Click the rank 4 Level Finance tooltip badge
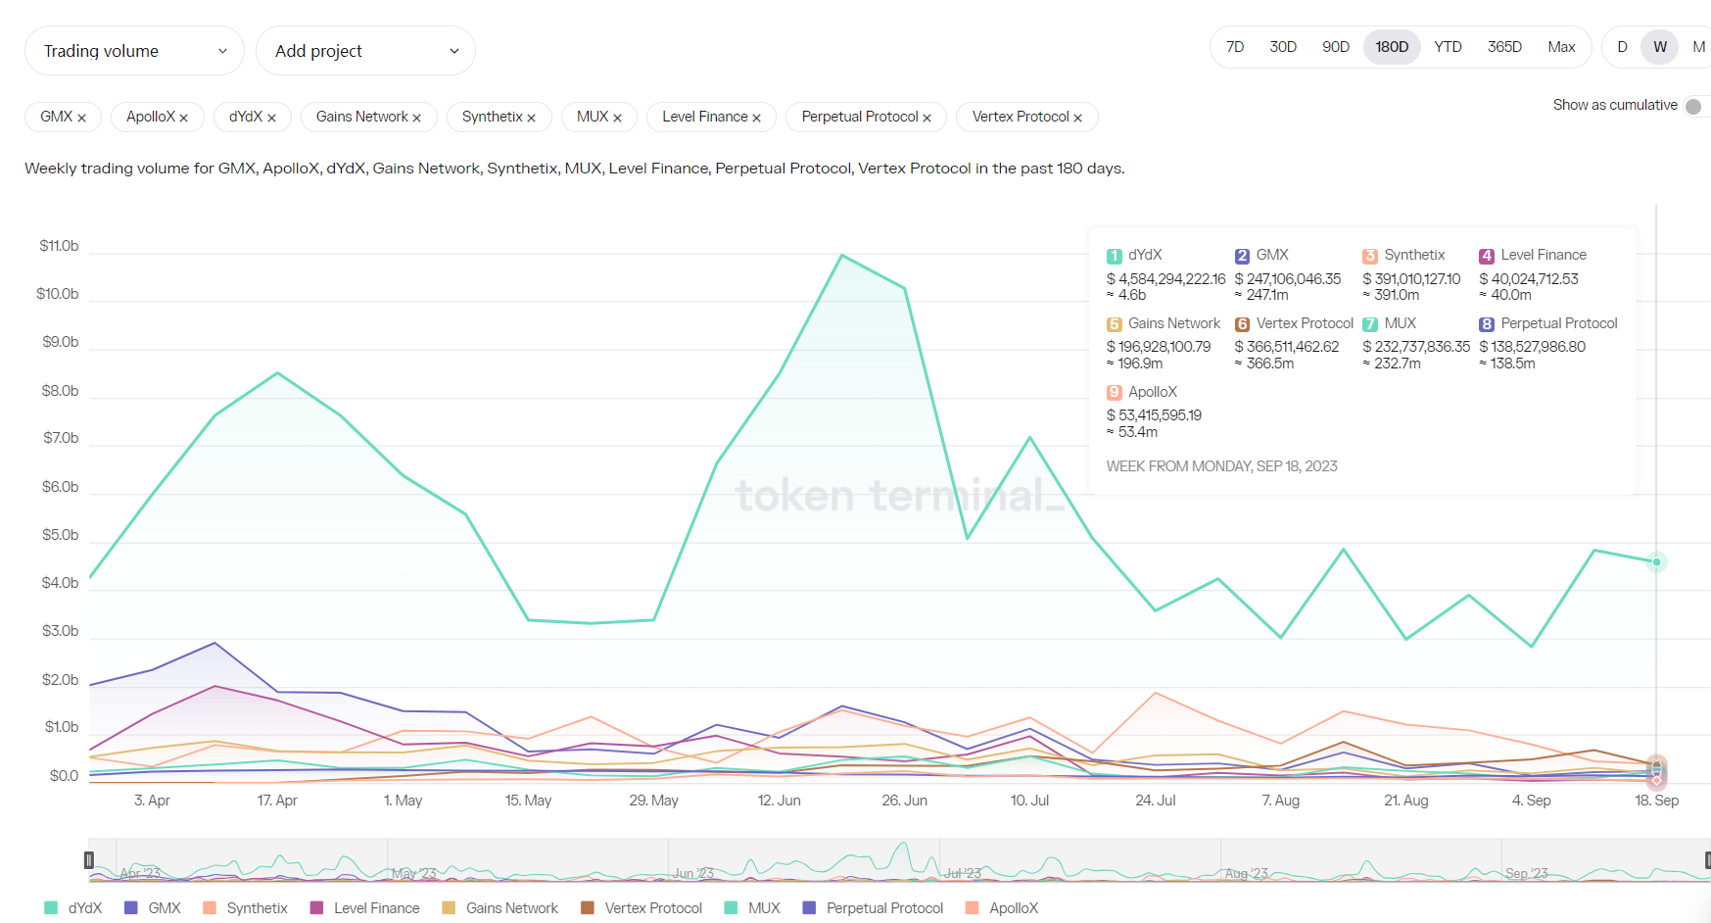Viewport: 1711px width, 923px height. point(1487,256)
